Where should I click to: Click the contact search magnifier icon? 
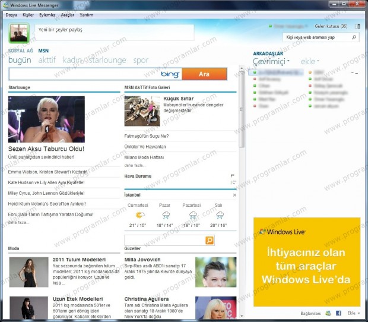click(354, 37)
